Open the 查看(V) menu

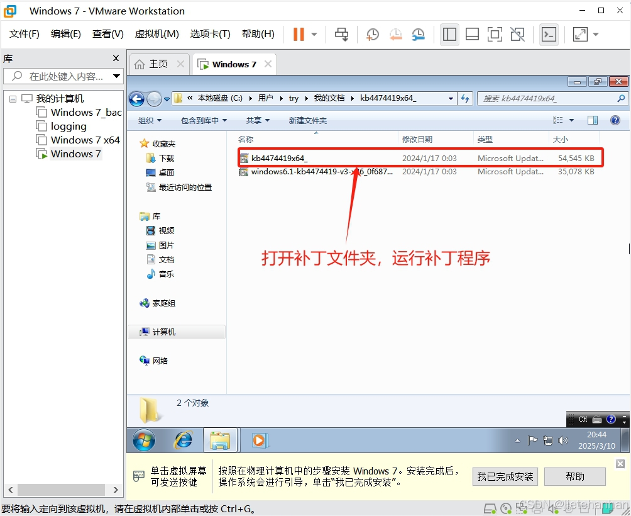(108, 34)
